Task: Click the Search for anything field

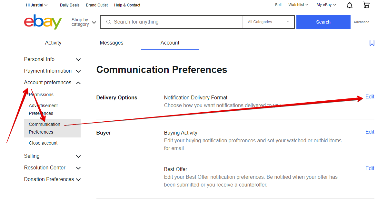Action: pyautogui.click(x=171, y=22)
